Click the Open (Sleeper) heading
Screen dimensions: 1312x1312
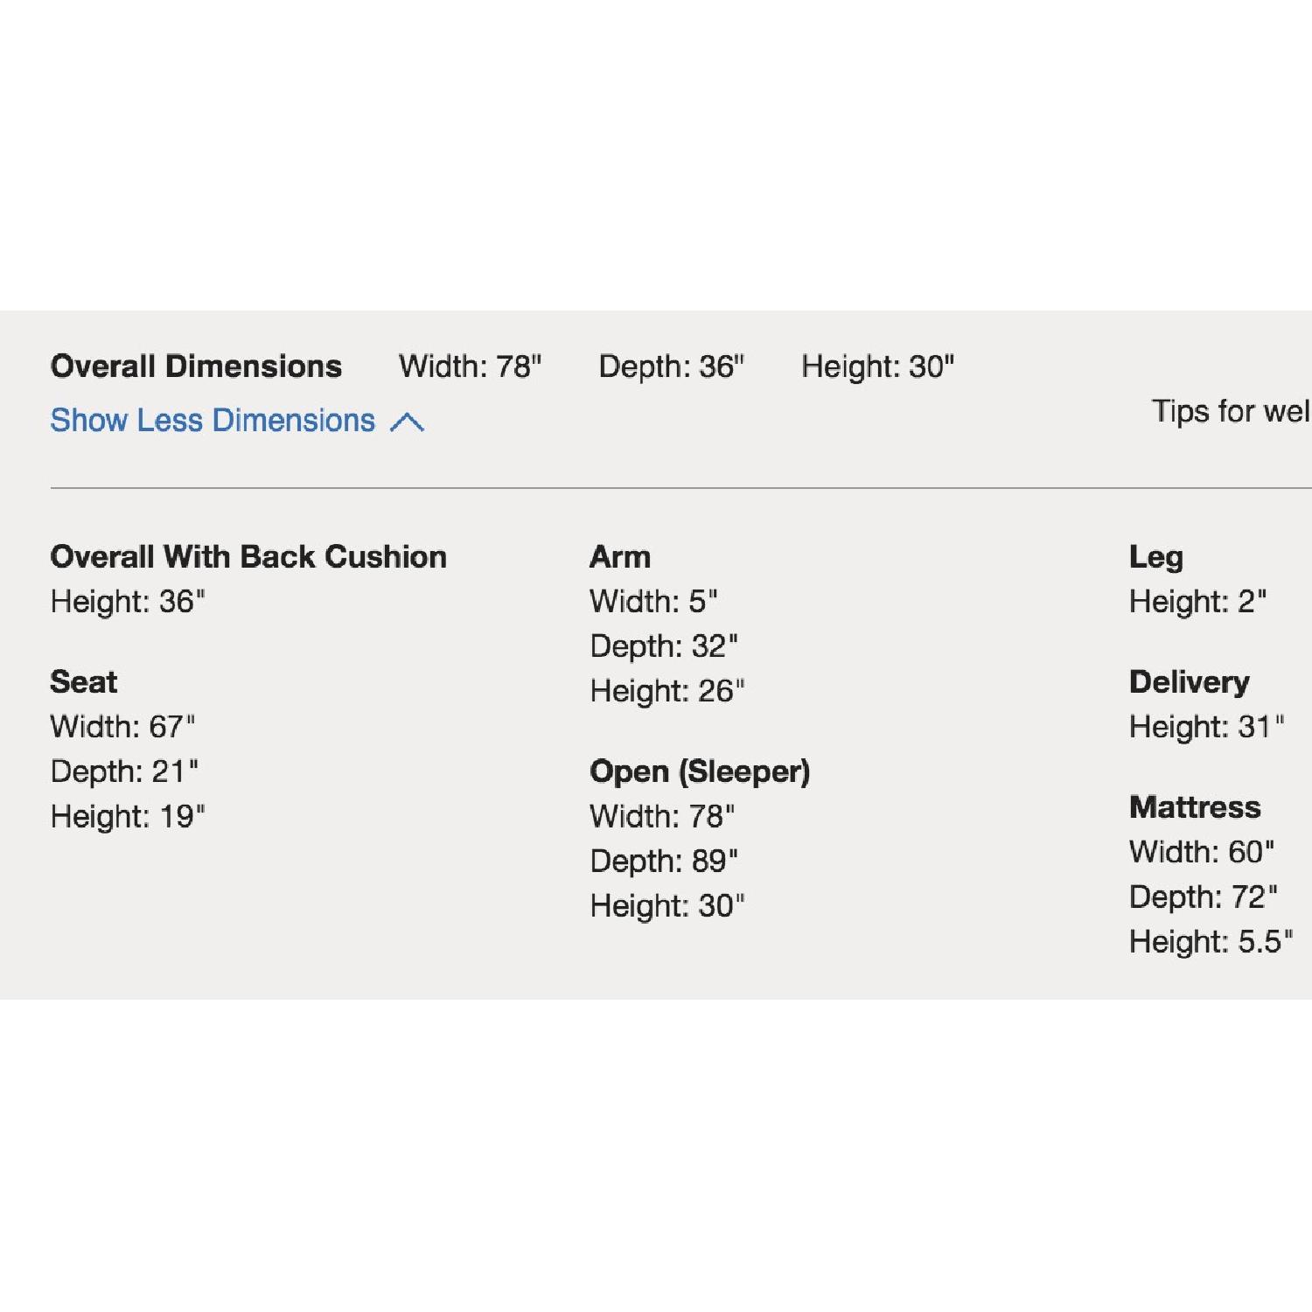coord(700,771)
